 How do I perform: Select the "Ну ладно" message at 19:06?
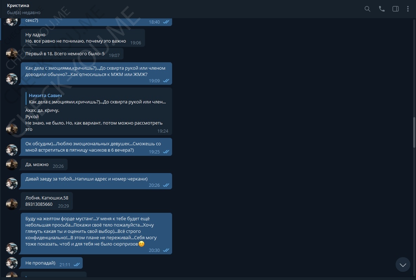(83, 38)
